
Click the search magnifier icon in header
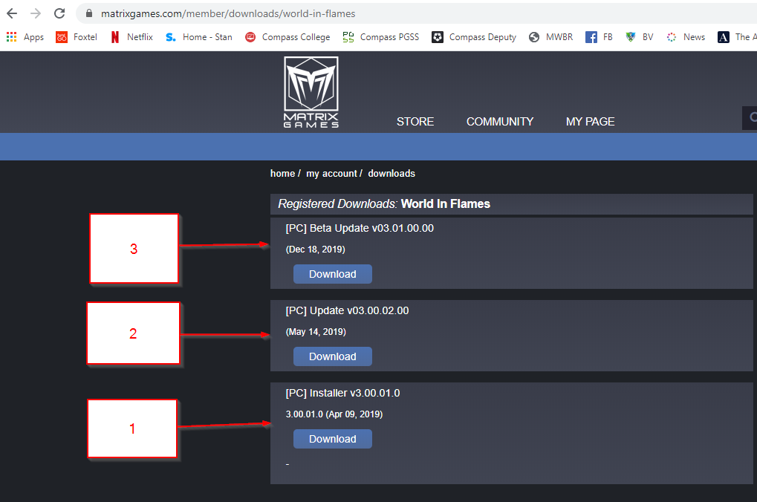point(753,117)
